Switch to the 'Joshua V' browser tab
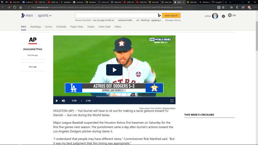The height and width of the screenshot is (145, 258). 28,2
